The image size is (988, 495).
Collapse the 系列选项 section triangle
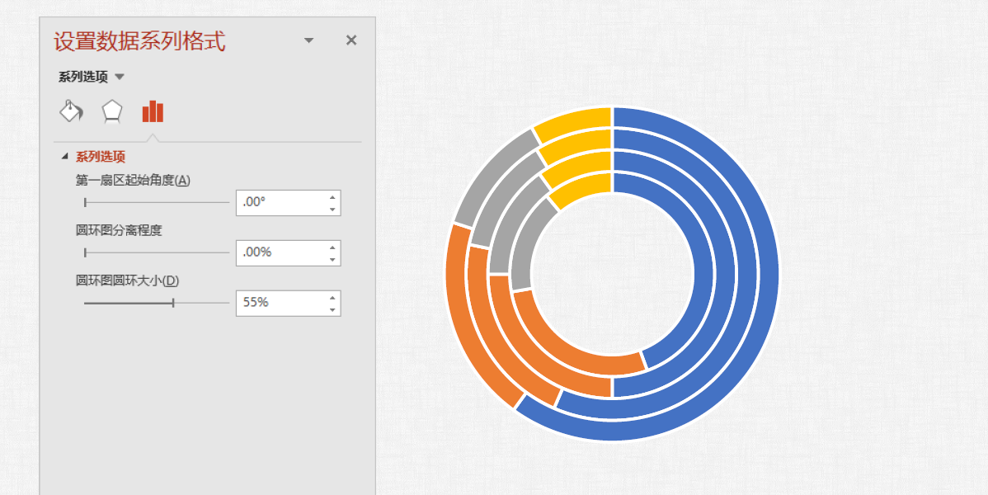(65, 157)
